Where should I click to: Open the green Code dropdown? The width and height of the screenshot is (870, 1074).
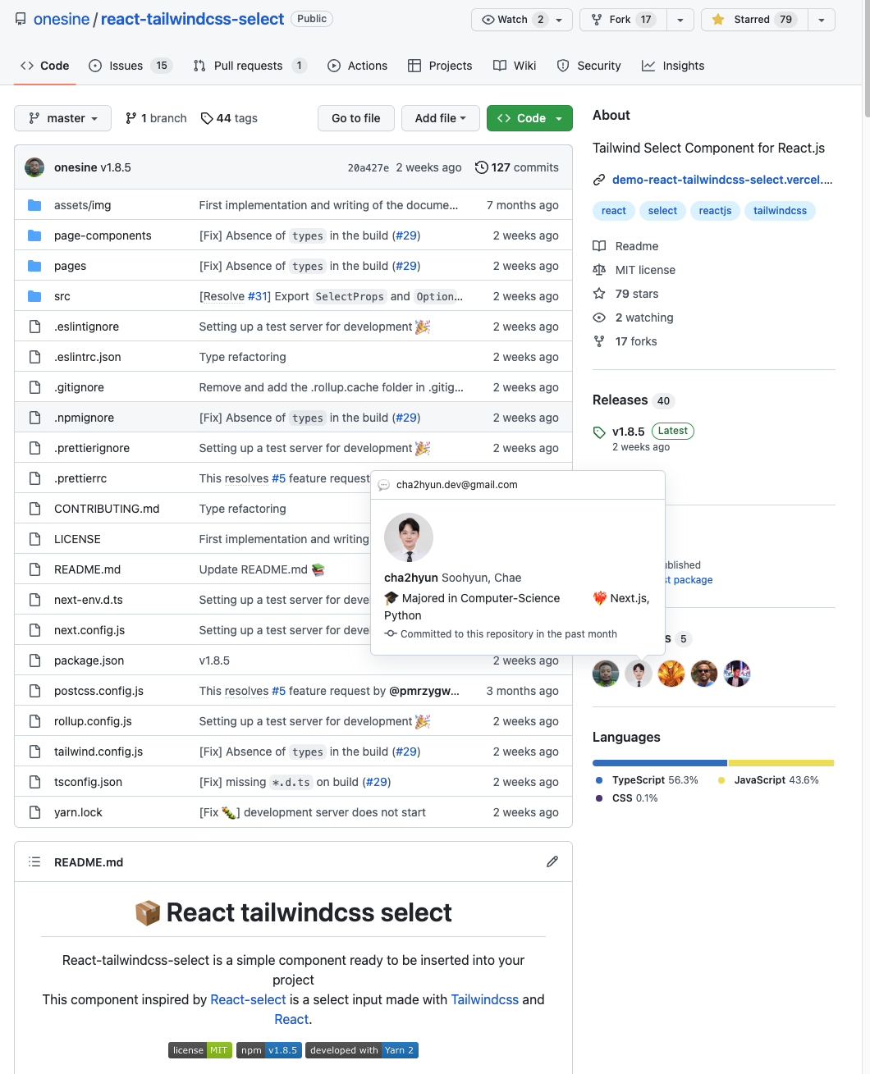coord(529,118)
